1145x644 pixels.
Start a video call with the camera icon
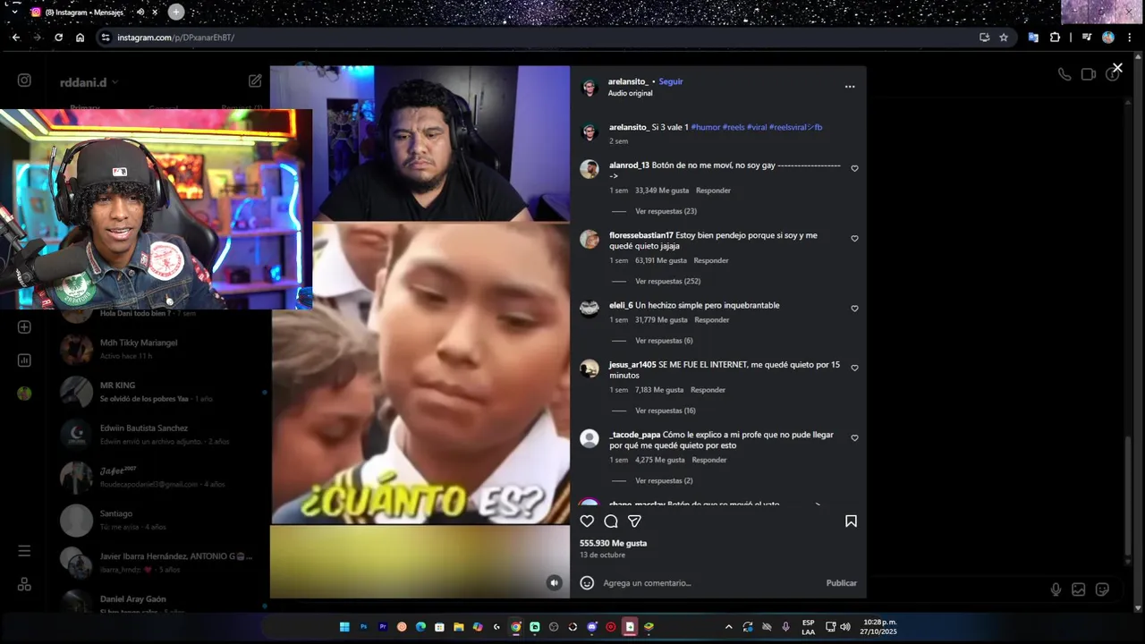1089,74
